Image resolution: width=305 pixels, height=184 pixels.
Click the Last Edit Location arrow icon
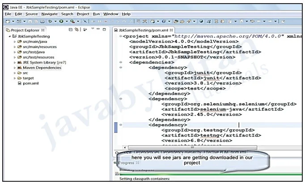click(x=253, y=21)
